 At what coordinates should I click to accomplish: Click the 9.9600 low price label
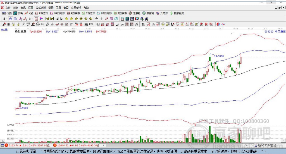(24, 108)
